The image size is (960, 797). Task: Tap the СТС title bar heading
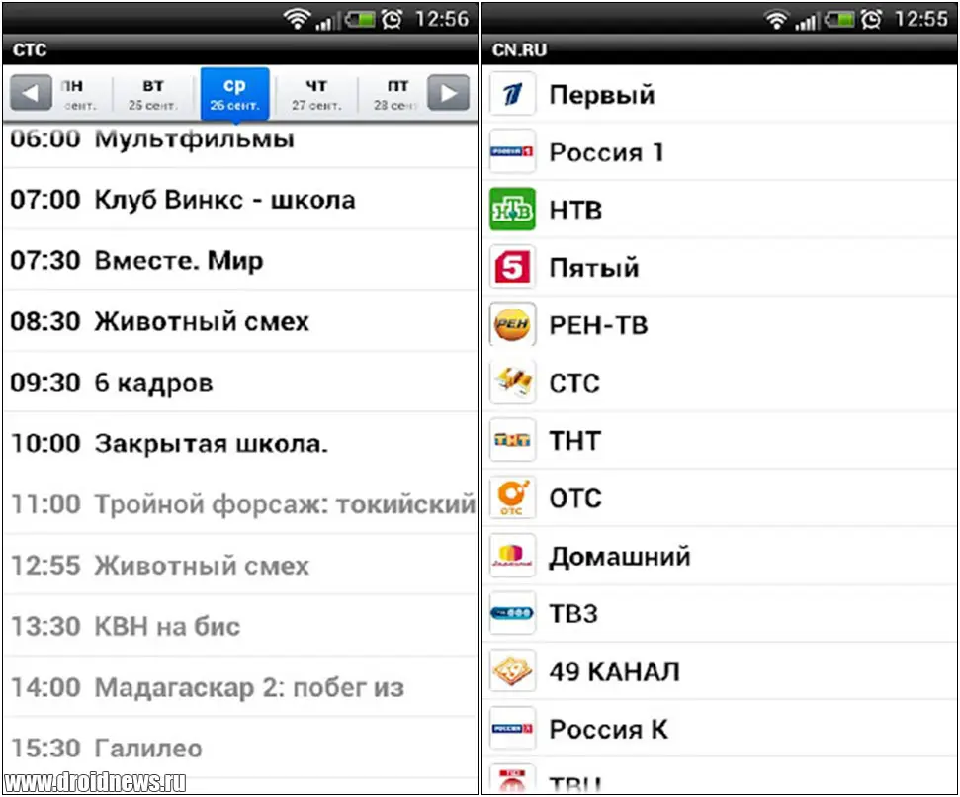point(30,49)
